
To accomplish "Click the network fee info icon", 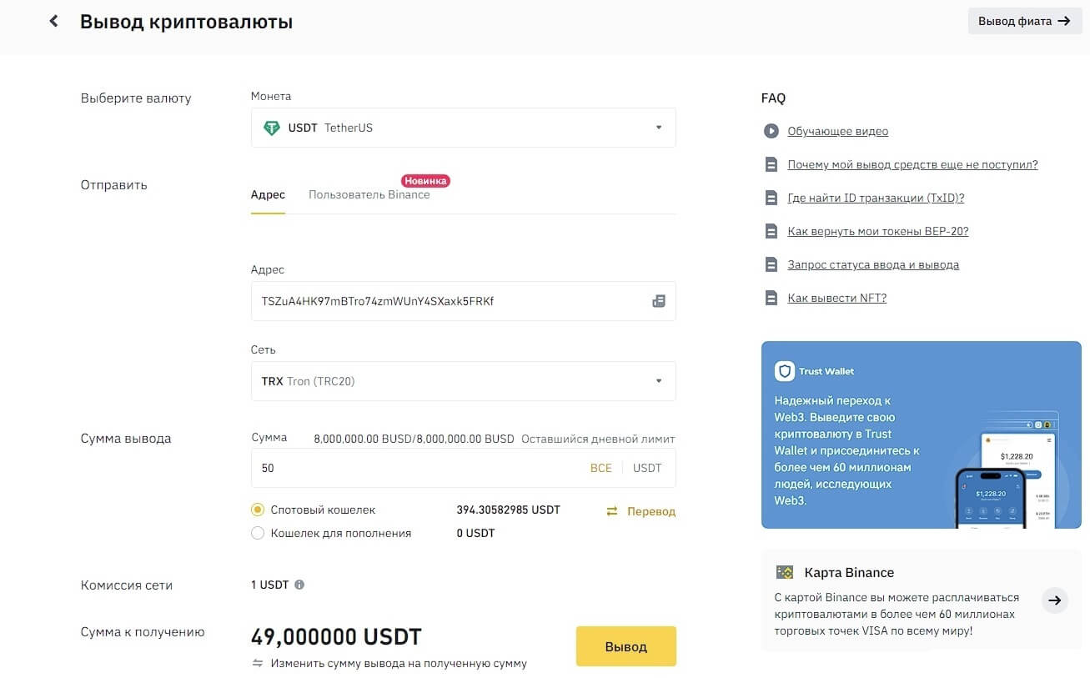I will pyautogui.click(x=299, y=585).
